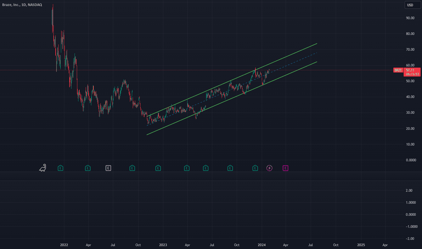
Task: Click the 2024 label on time axis
Action: click(262, 245)
